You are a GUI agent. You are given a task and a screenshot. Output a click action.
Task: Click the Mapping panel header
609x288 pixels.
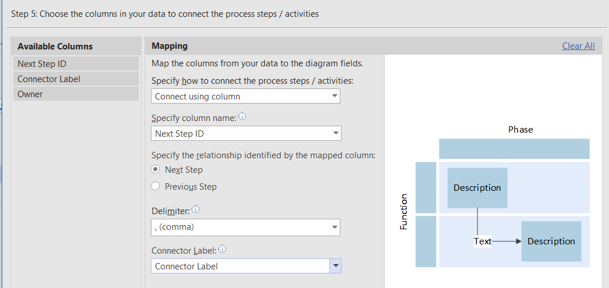(x=170, y=46)
